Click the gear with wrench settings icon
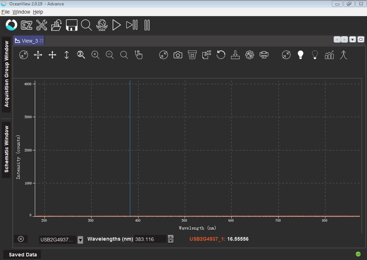367x260 pixels. tap(250, 55)
